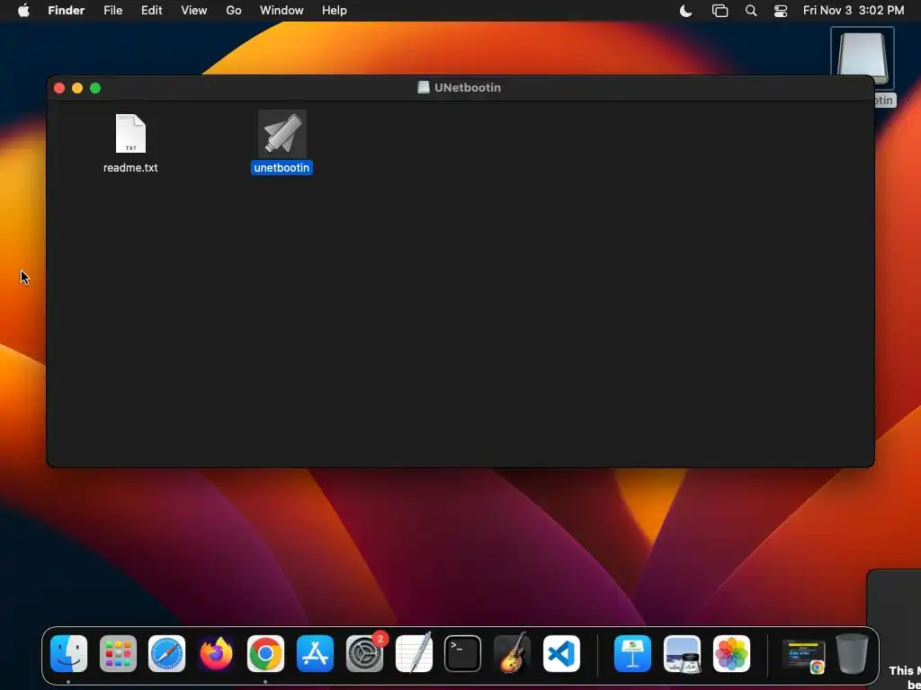Select the unetbootin application icon
Viewport: 921px width, 690px height.
(282, 134)
